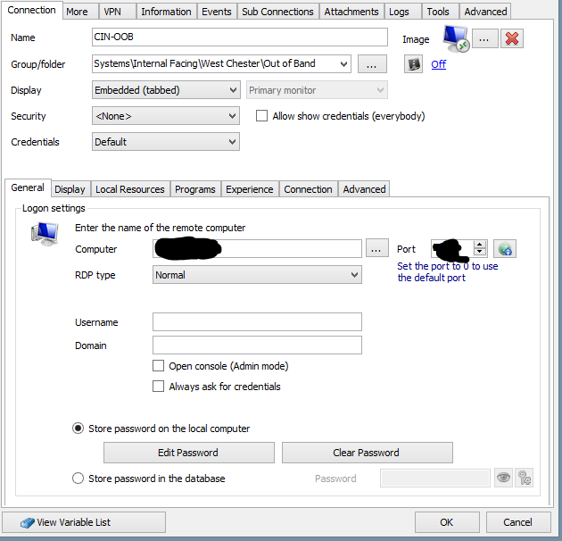
Task: Open the Information tab
Action: pos(166,12)
